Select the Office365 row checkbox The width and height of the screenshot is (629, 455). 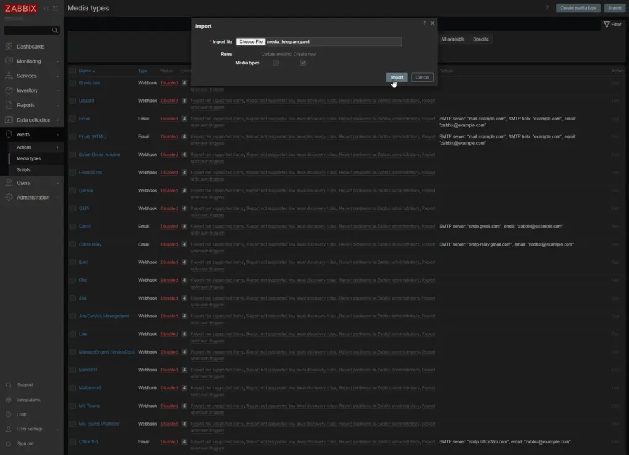tap(72, 441)
